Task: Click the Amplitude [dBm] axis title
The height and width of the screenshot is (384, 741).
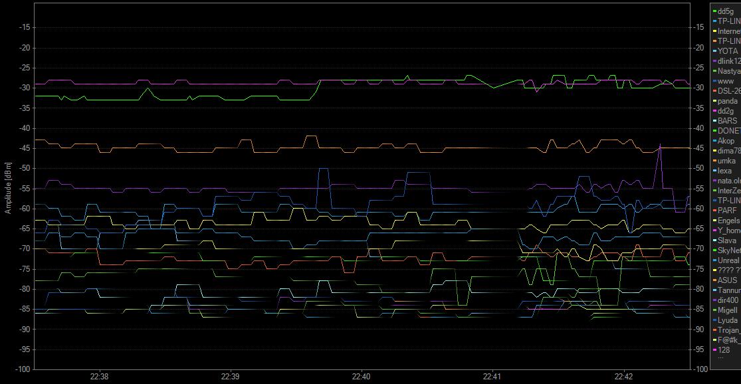Action: pos(7,188)
